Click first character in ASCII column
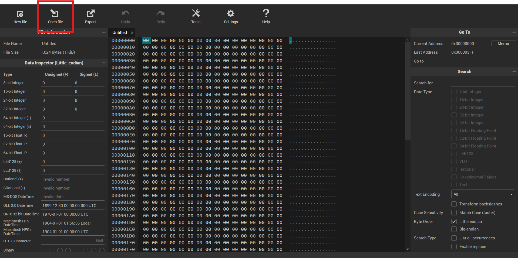518x258 pixels. (x=291, y=40)
